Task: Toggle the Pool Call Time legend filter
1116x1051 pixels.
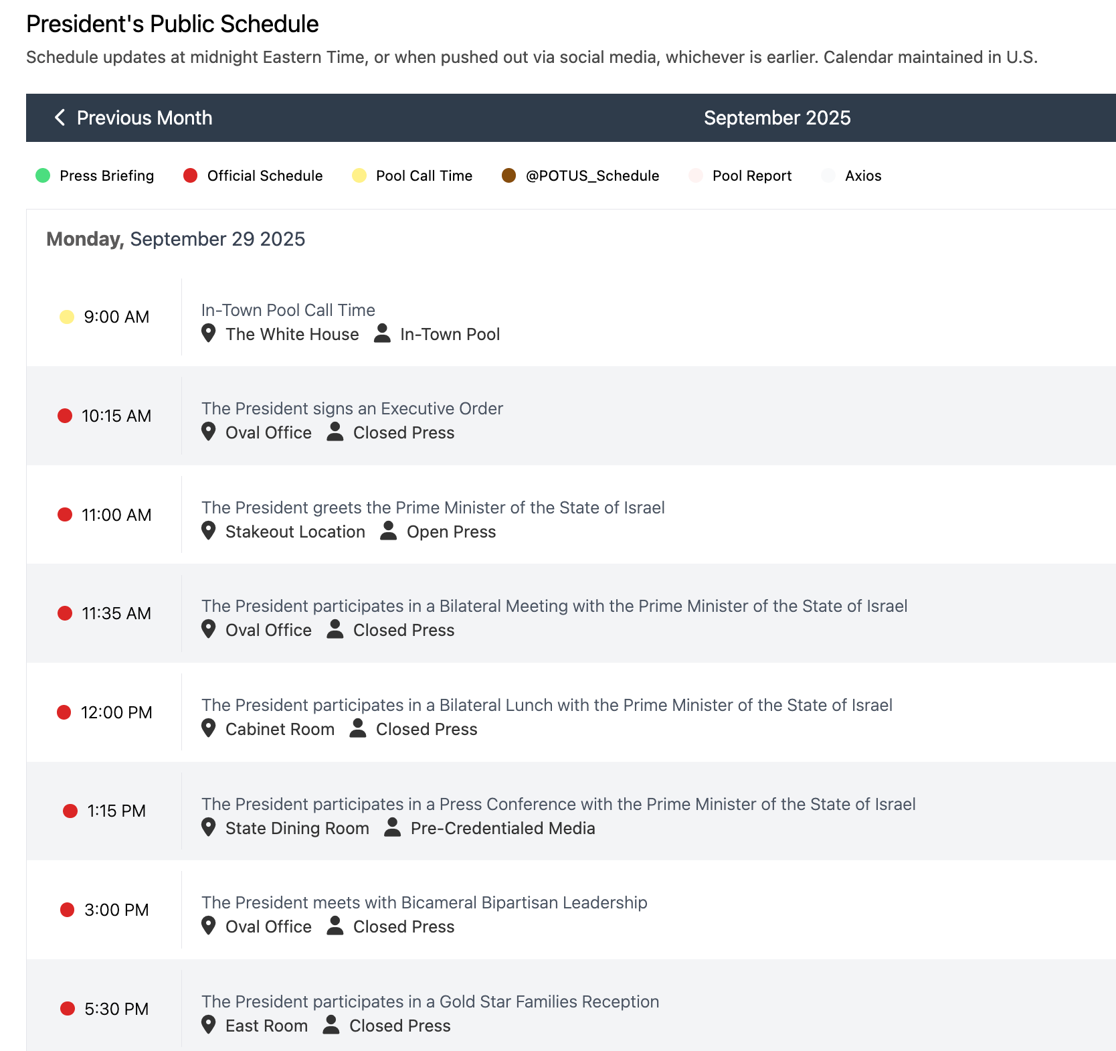Action: click(412, 176)
